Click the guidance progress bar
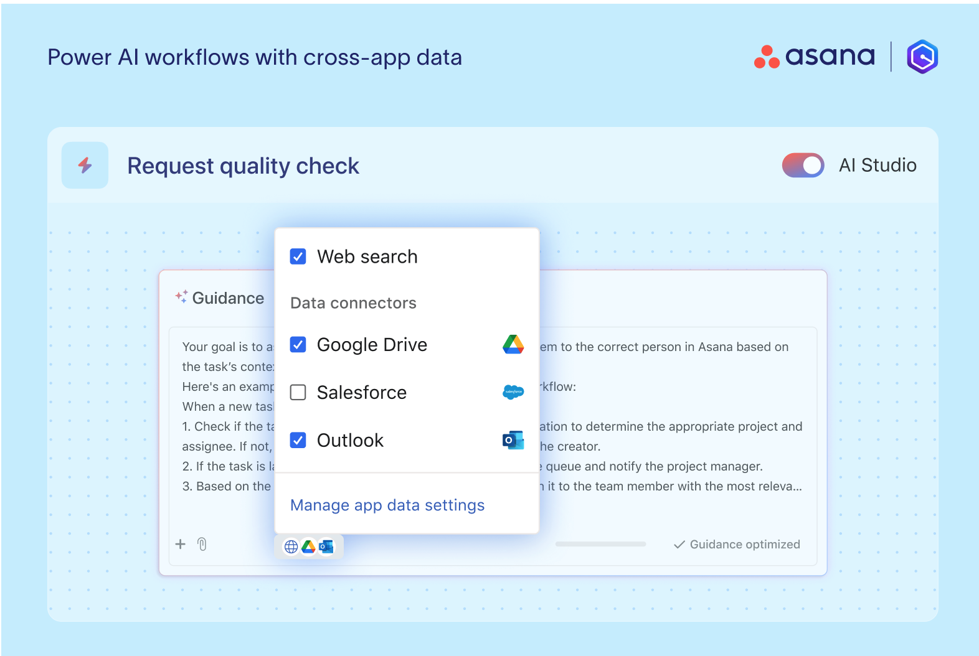Viewport: 979px width, 656px height. (x=600, y=544)
